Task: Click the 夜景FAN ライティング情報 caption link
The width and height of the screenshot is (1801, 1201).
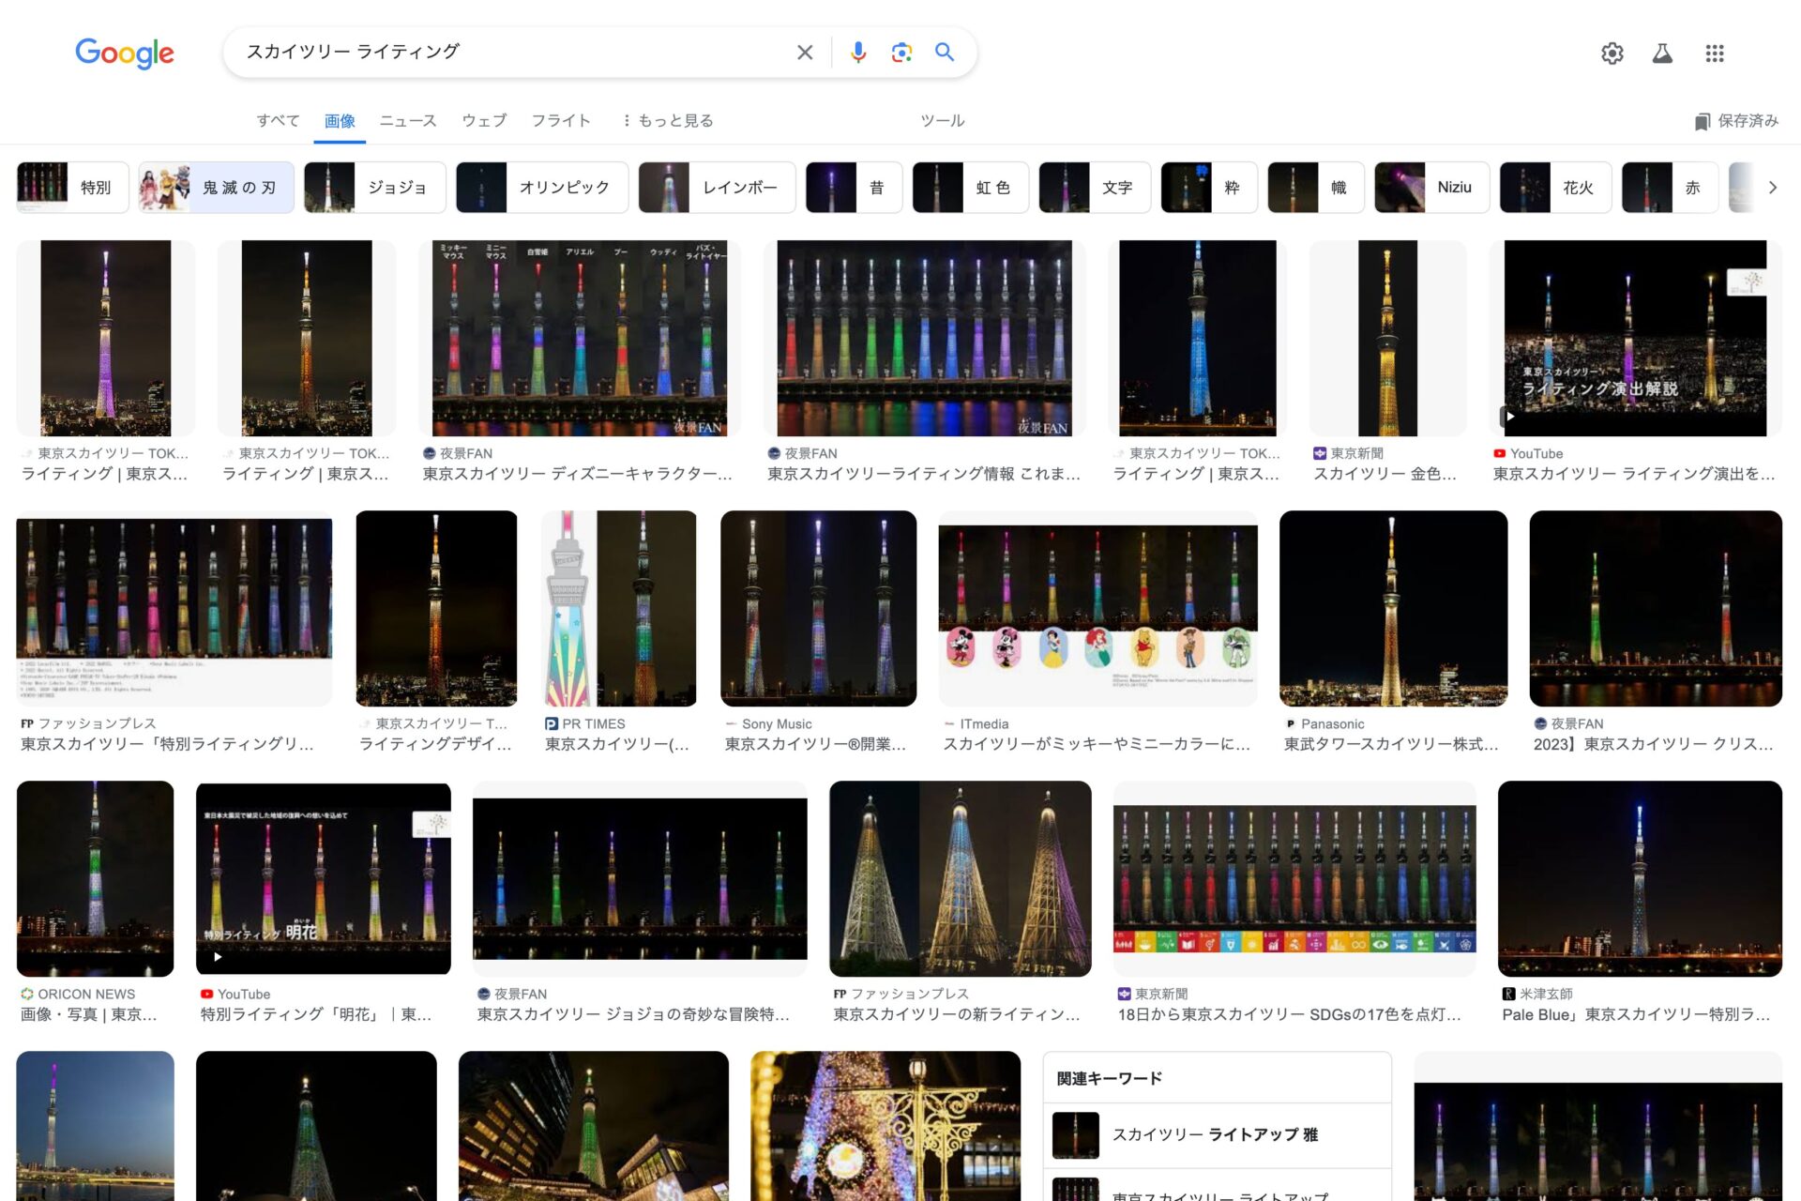Action: [x=924, y=474]
